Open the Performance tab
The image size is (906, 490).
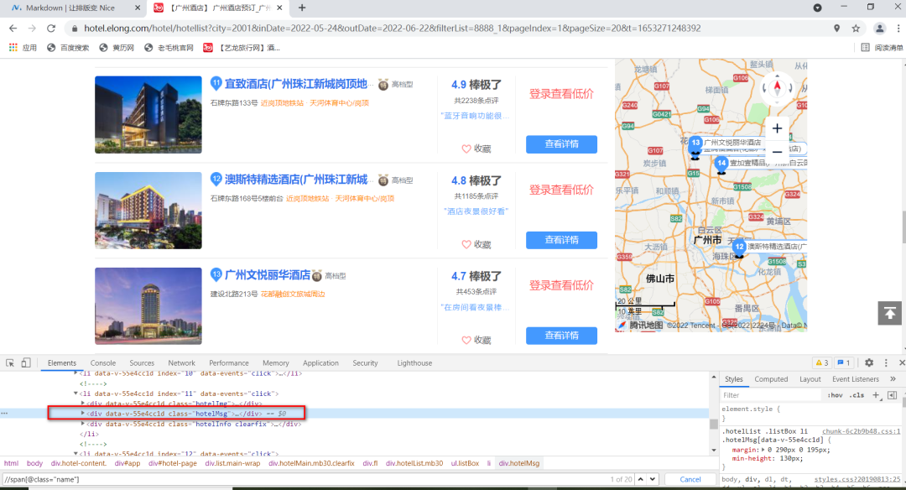tap(229, 362)
